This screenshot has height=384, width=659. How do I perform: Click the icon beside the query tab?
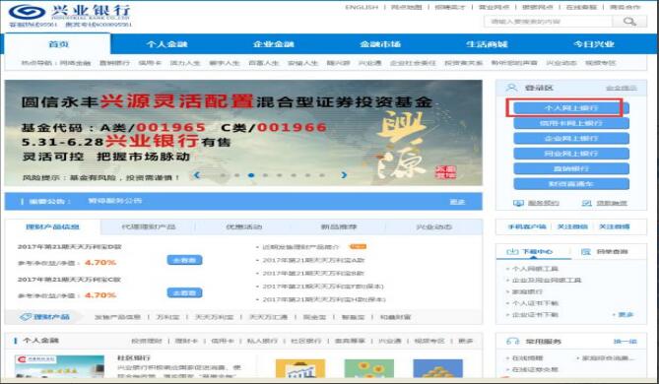point(585,252)
